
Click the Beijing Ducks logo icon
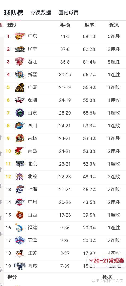click(20, 164)
